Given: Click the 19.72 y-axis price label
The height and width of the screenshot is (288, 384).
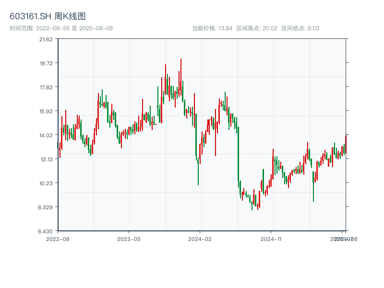Looking at the screenshot, I should tap(47, 63).
